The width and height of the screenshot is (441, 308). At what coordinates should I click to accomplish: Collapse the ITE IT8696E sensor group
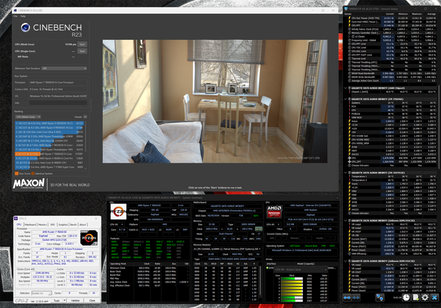[x=346, y=99]
